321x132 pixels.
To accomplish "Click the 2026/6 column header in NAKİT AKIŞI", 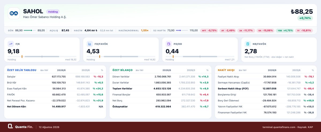I will coord(272,70).
